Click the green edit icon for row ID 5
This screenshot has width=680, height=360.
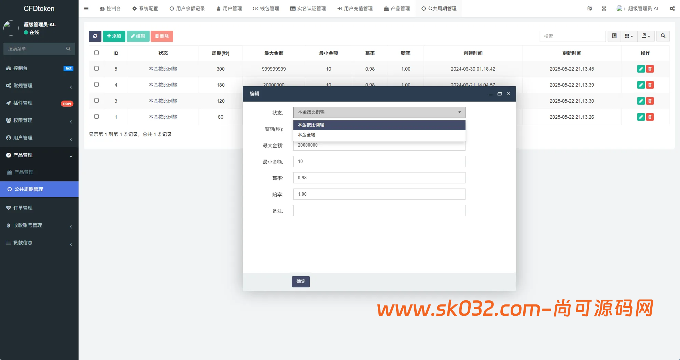tap(641, 69)
